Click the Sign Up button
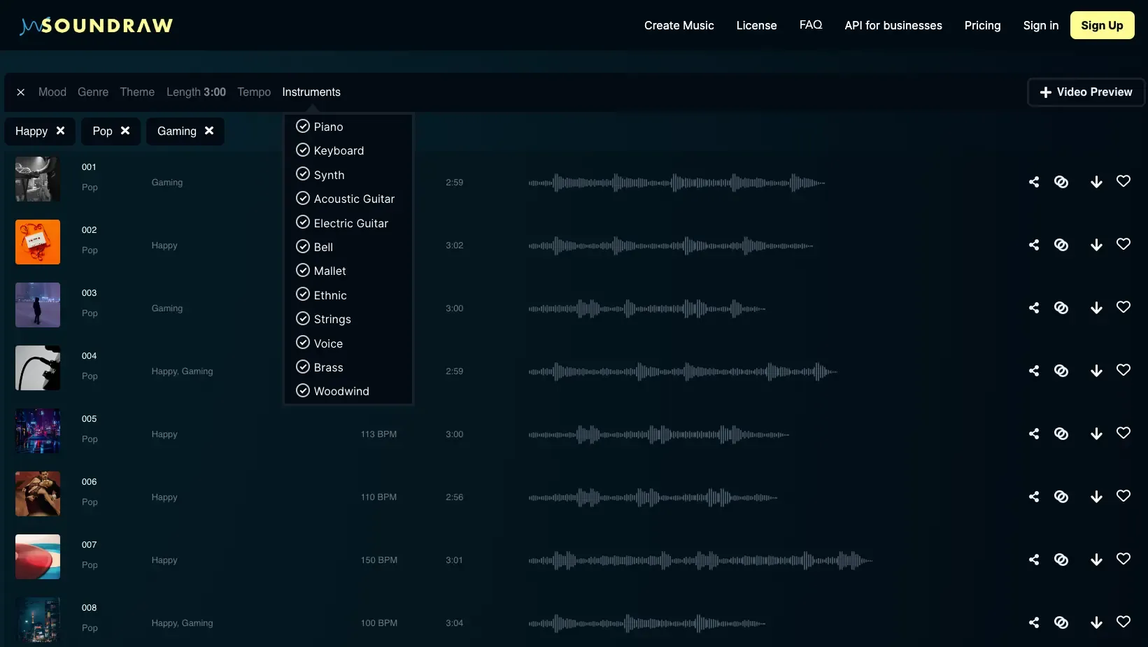The image size is (1148, 647). (1102, 25)
